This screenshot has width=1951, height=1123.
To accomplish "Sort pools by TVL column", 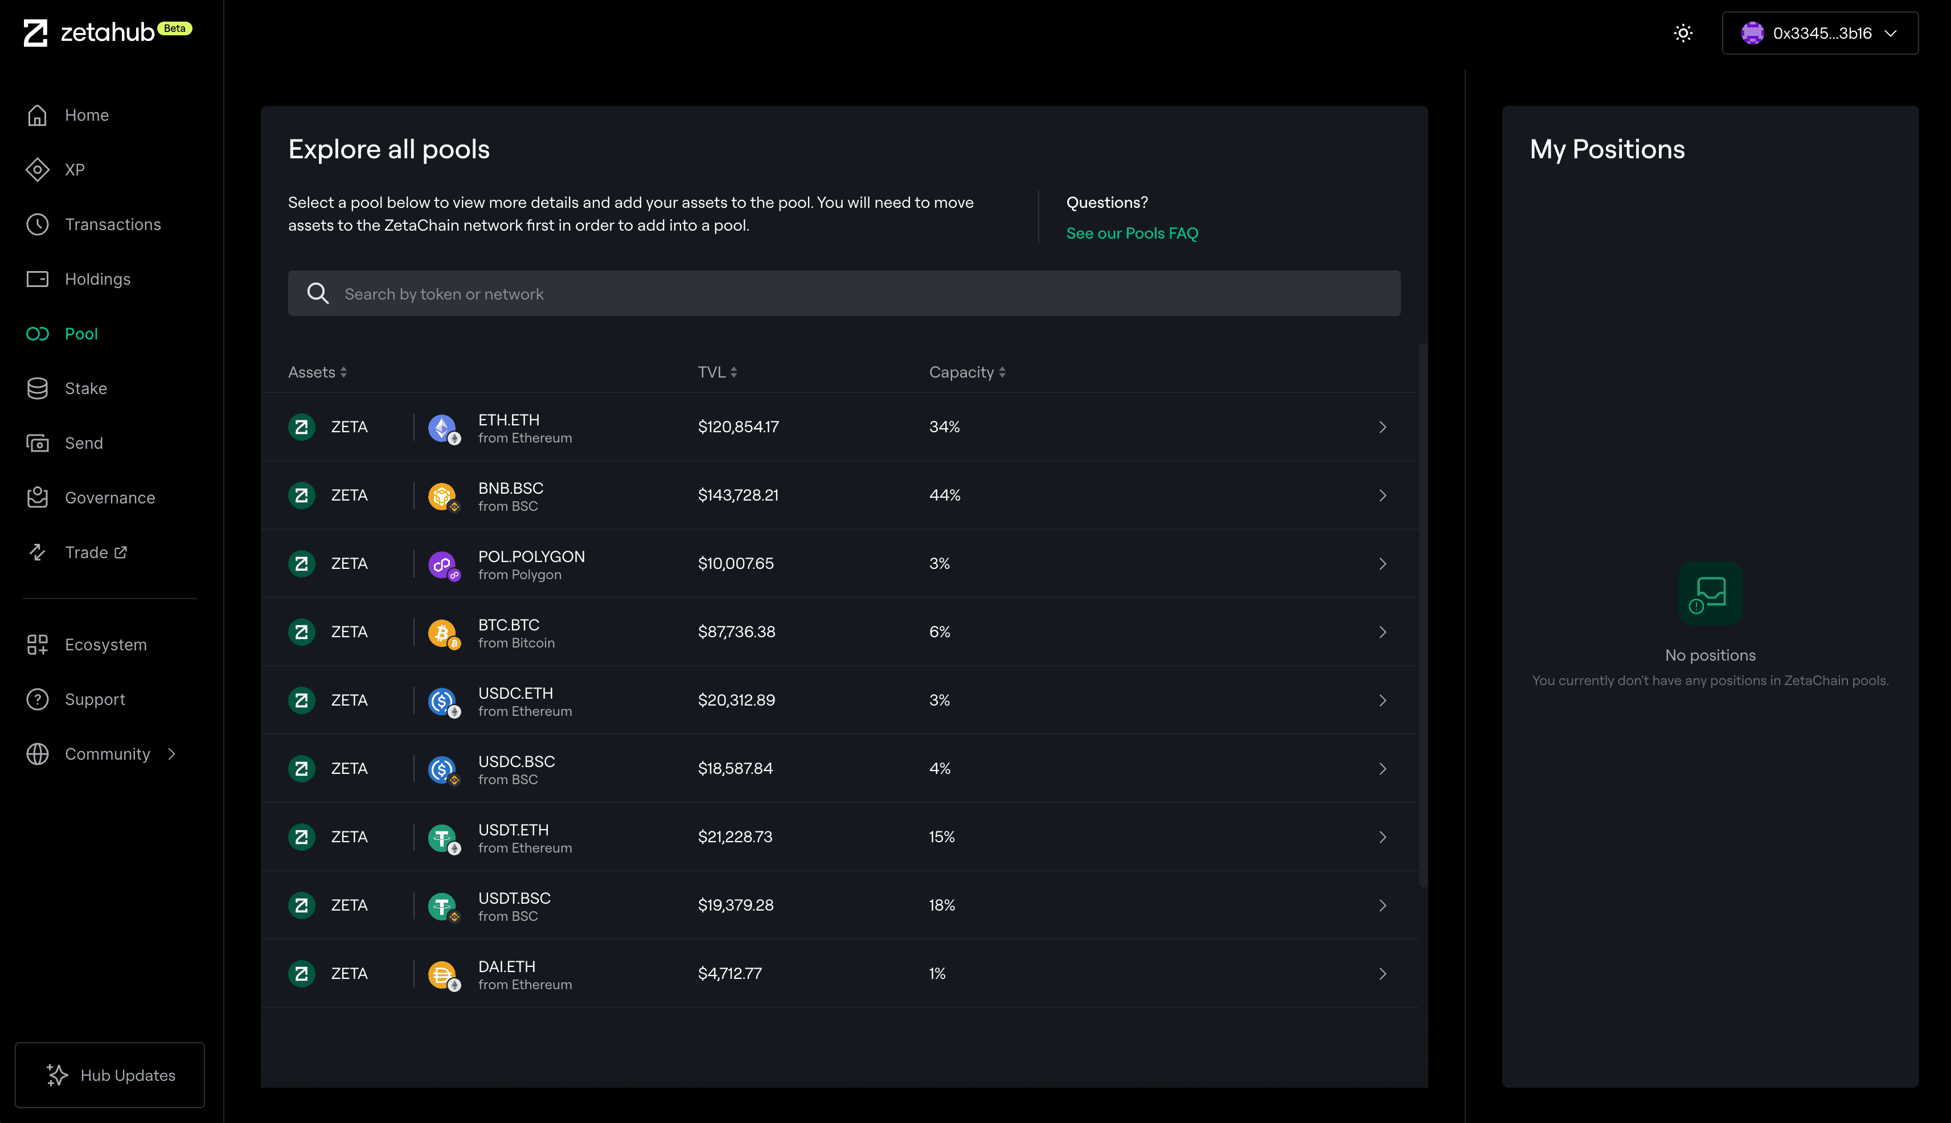I will (x=717, y=372).
